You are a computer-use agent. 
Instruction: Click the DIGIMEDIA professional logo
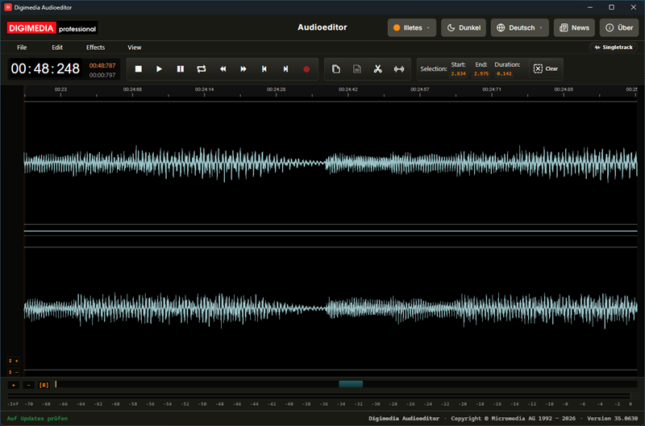[52, 28]
